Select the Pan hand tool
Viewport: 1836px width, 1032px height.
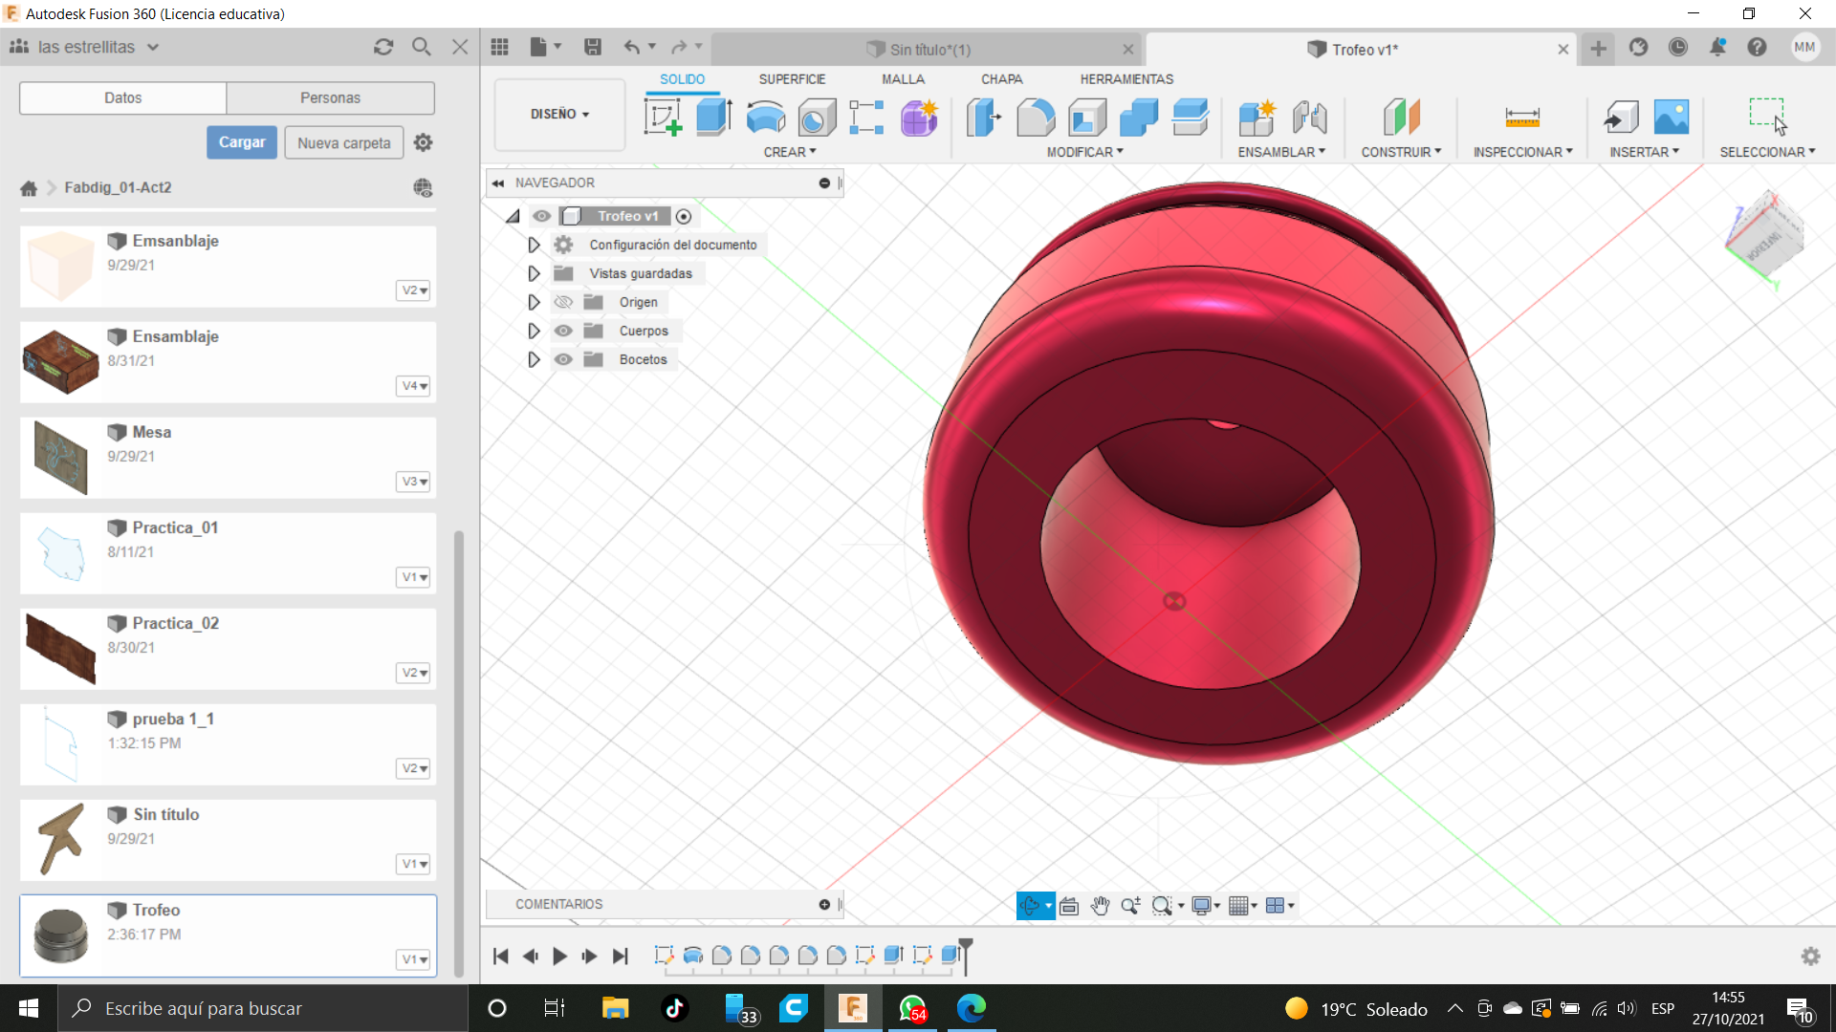[x=1100, y=905]
